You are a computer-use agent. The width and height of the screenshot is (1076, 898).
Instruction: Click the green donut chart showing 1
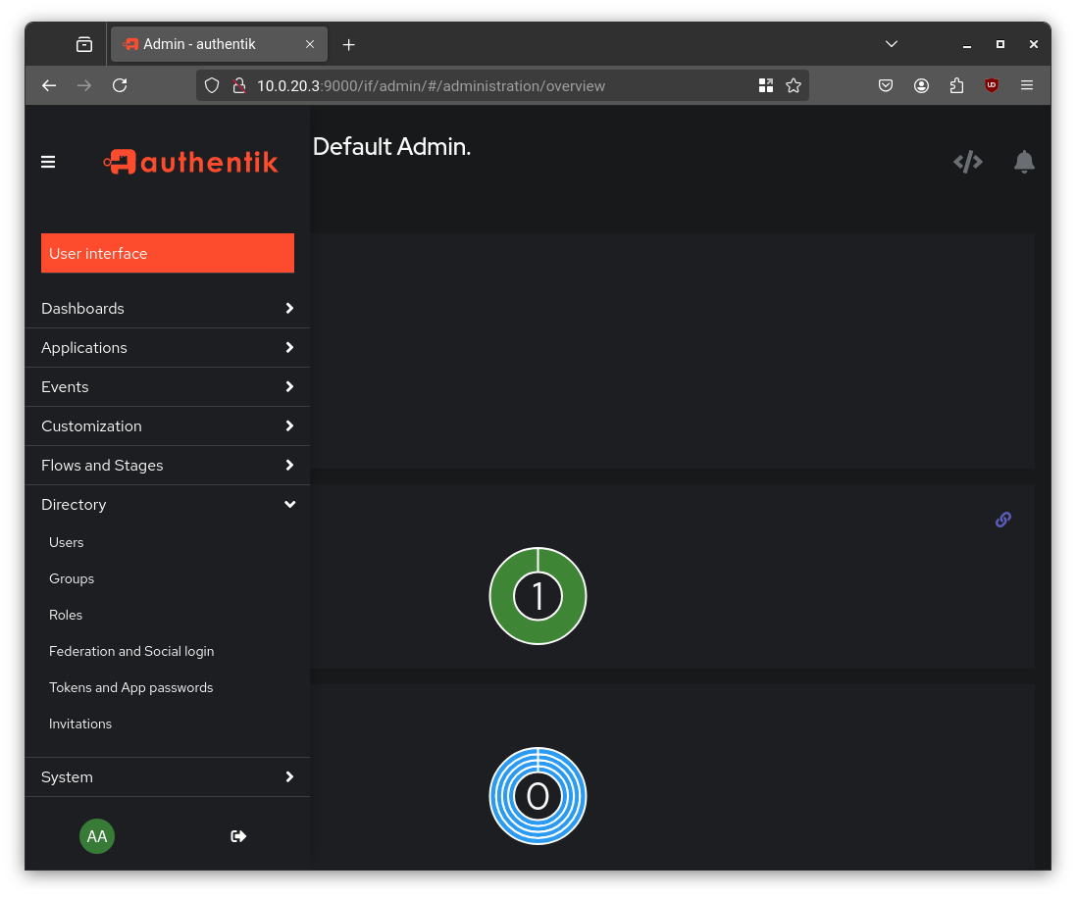point(538,595)
